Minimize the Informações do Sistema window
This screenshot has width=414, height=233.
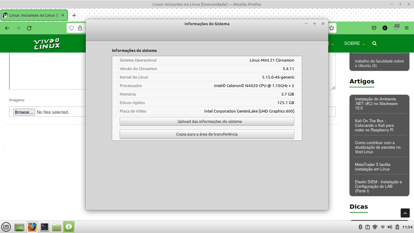pyautogui.click(x=306, y=24)
